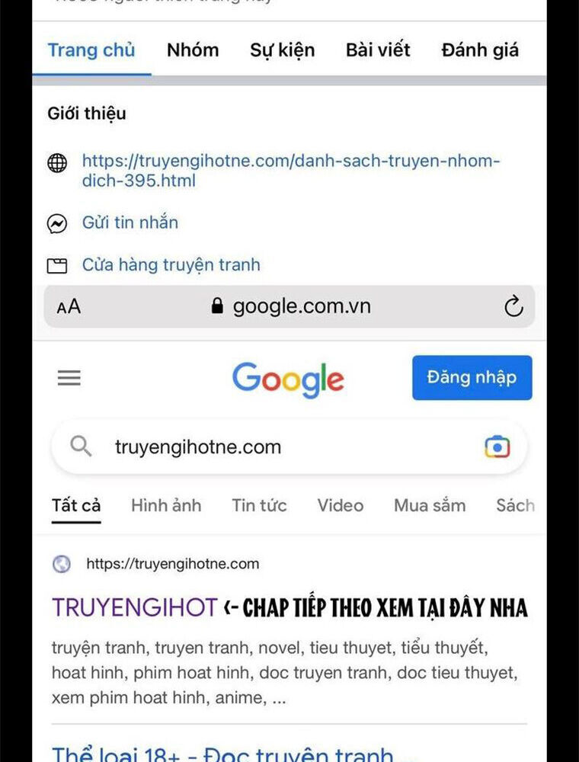Open the Đánh giá tab
Viewport: 579px width, 762px height.
[480, 50]
